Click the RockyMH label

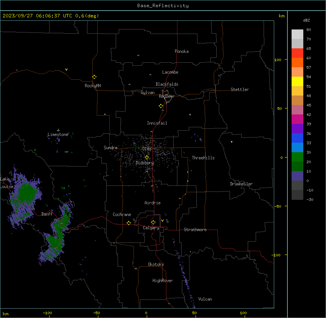coord(93,86)
